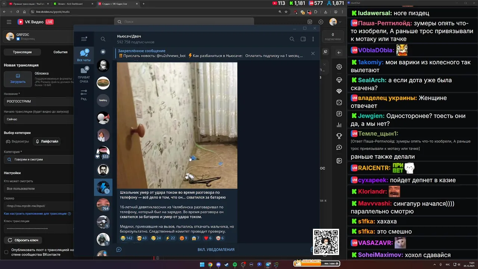The width and height of the screenshot is (478, 269).
Task: Open the comment icon under Telegram post
Action: click(119, 250)
